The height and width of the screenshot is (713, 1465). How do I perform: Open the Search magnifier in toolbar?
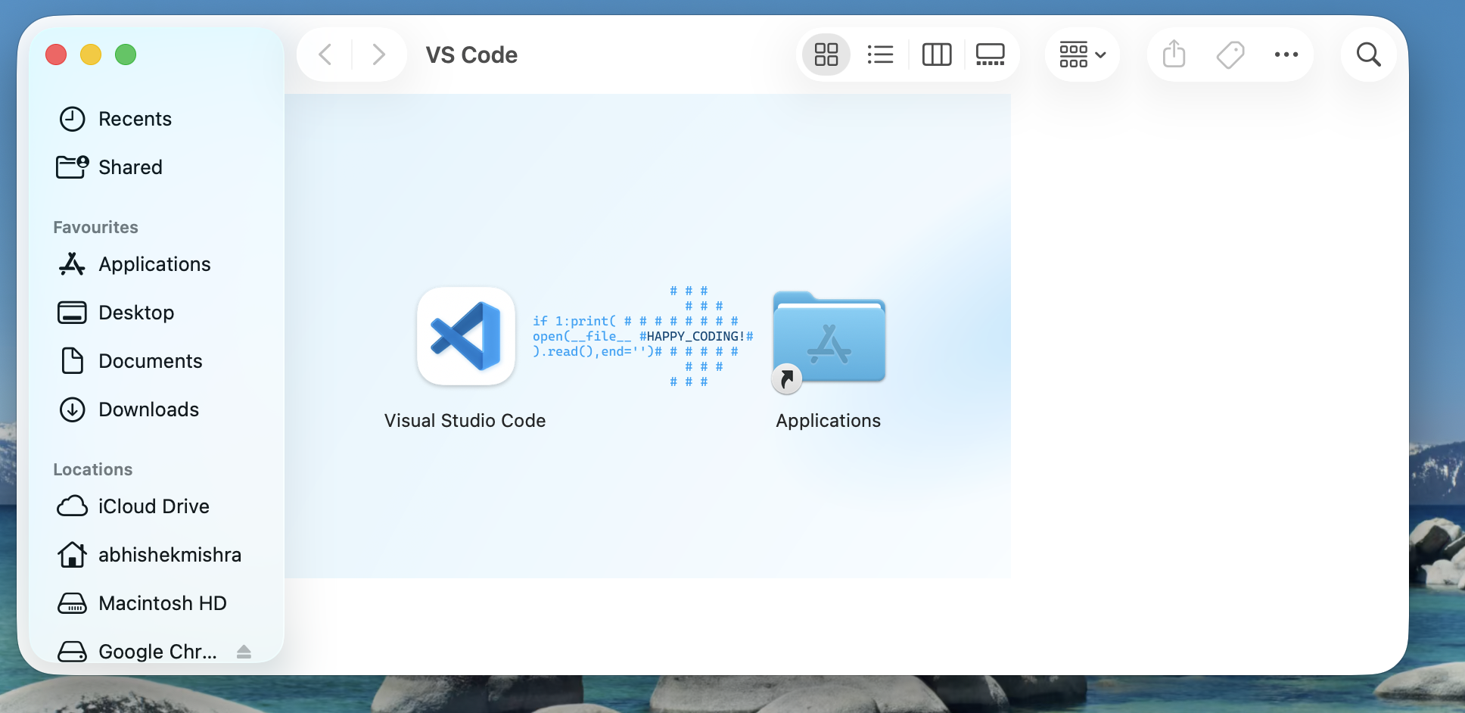pos(1368,54)
